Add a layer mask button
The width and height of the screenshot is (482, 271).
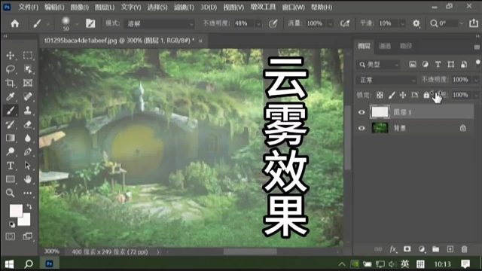coord(407,249)
